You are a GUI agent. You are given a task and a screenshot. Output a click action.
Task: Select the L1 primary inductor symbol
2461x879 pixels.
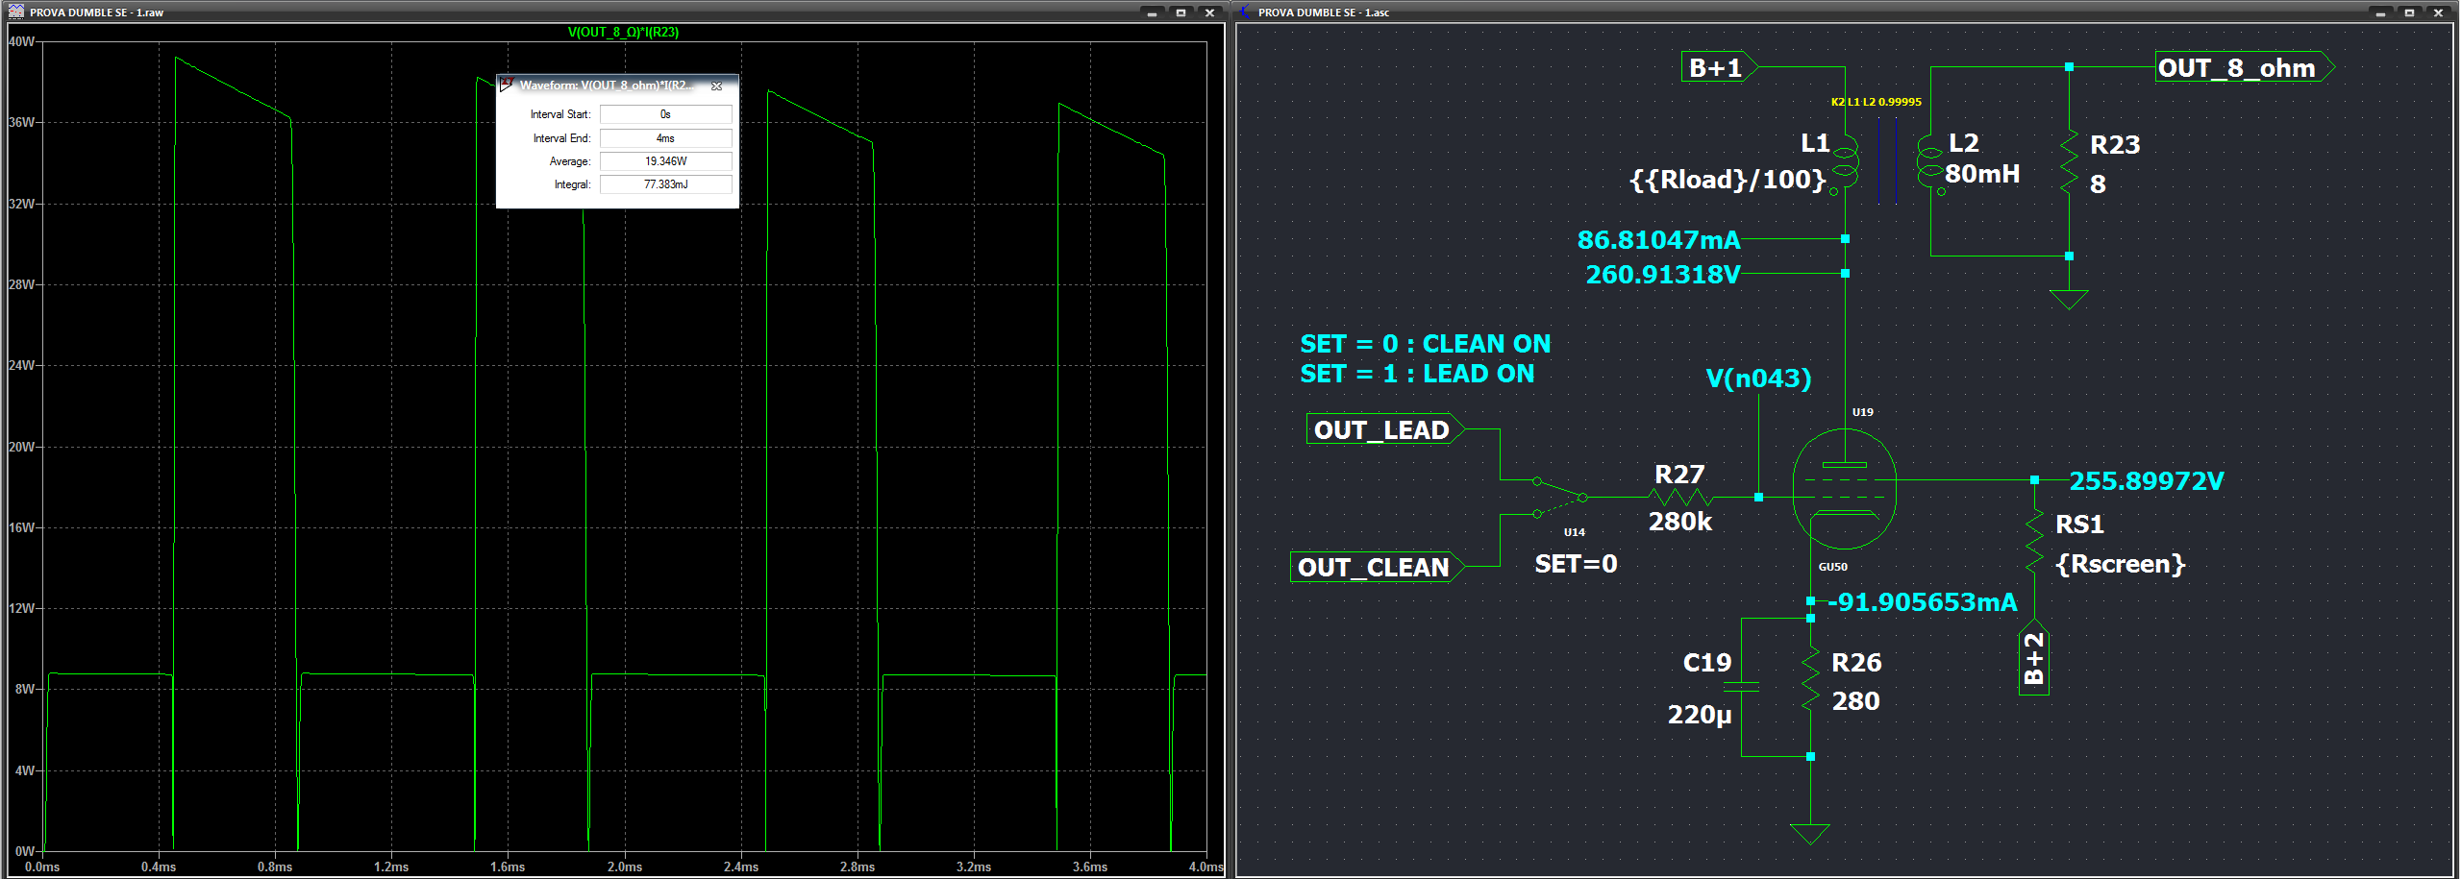click(1845, 164)
